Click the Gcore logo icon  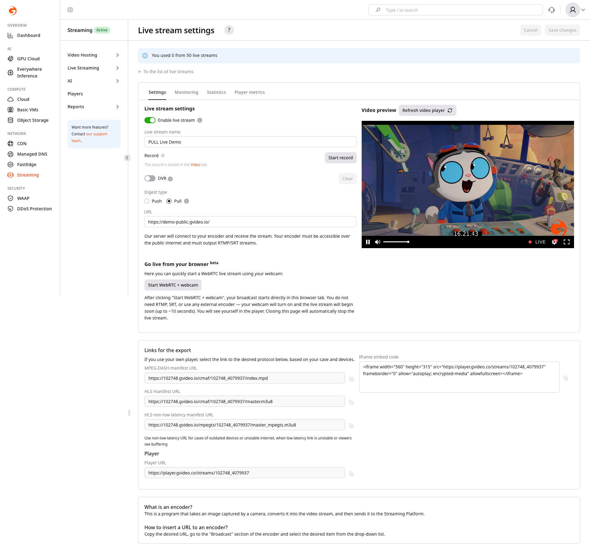(x=13, y=11)
